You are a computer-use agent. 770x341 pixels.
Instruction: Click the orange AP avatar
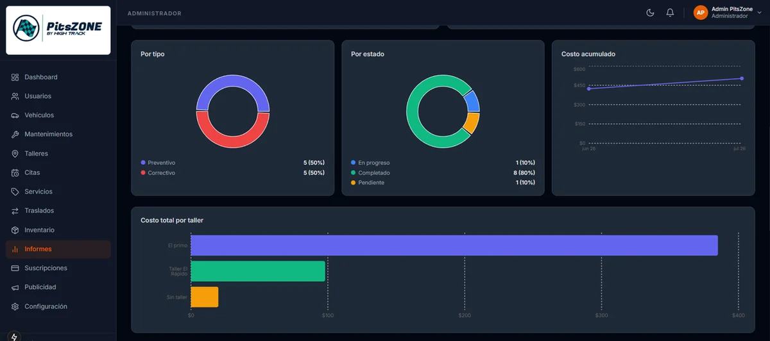[x=701, y=13]
